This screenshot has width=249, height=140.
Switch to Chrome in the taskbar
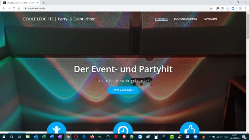pos(68,137)
